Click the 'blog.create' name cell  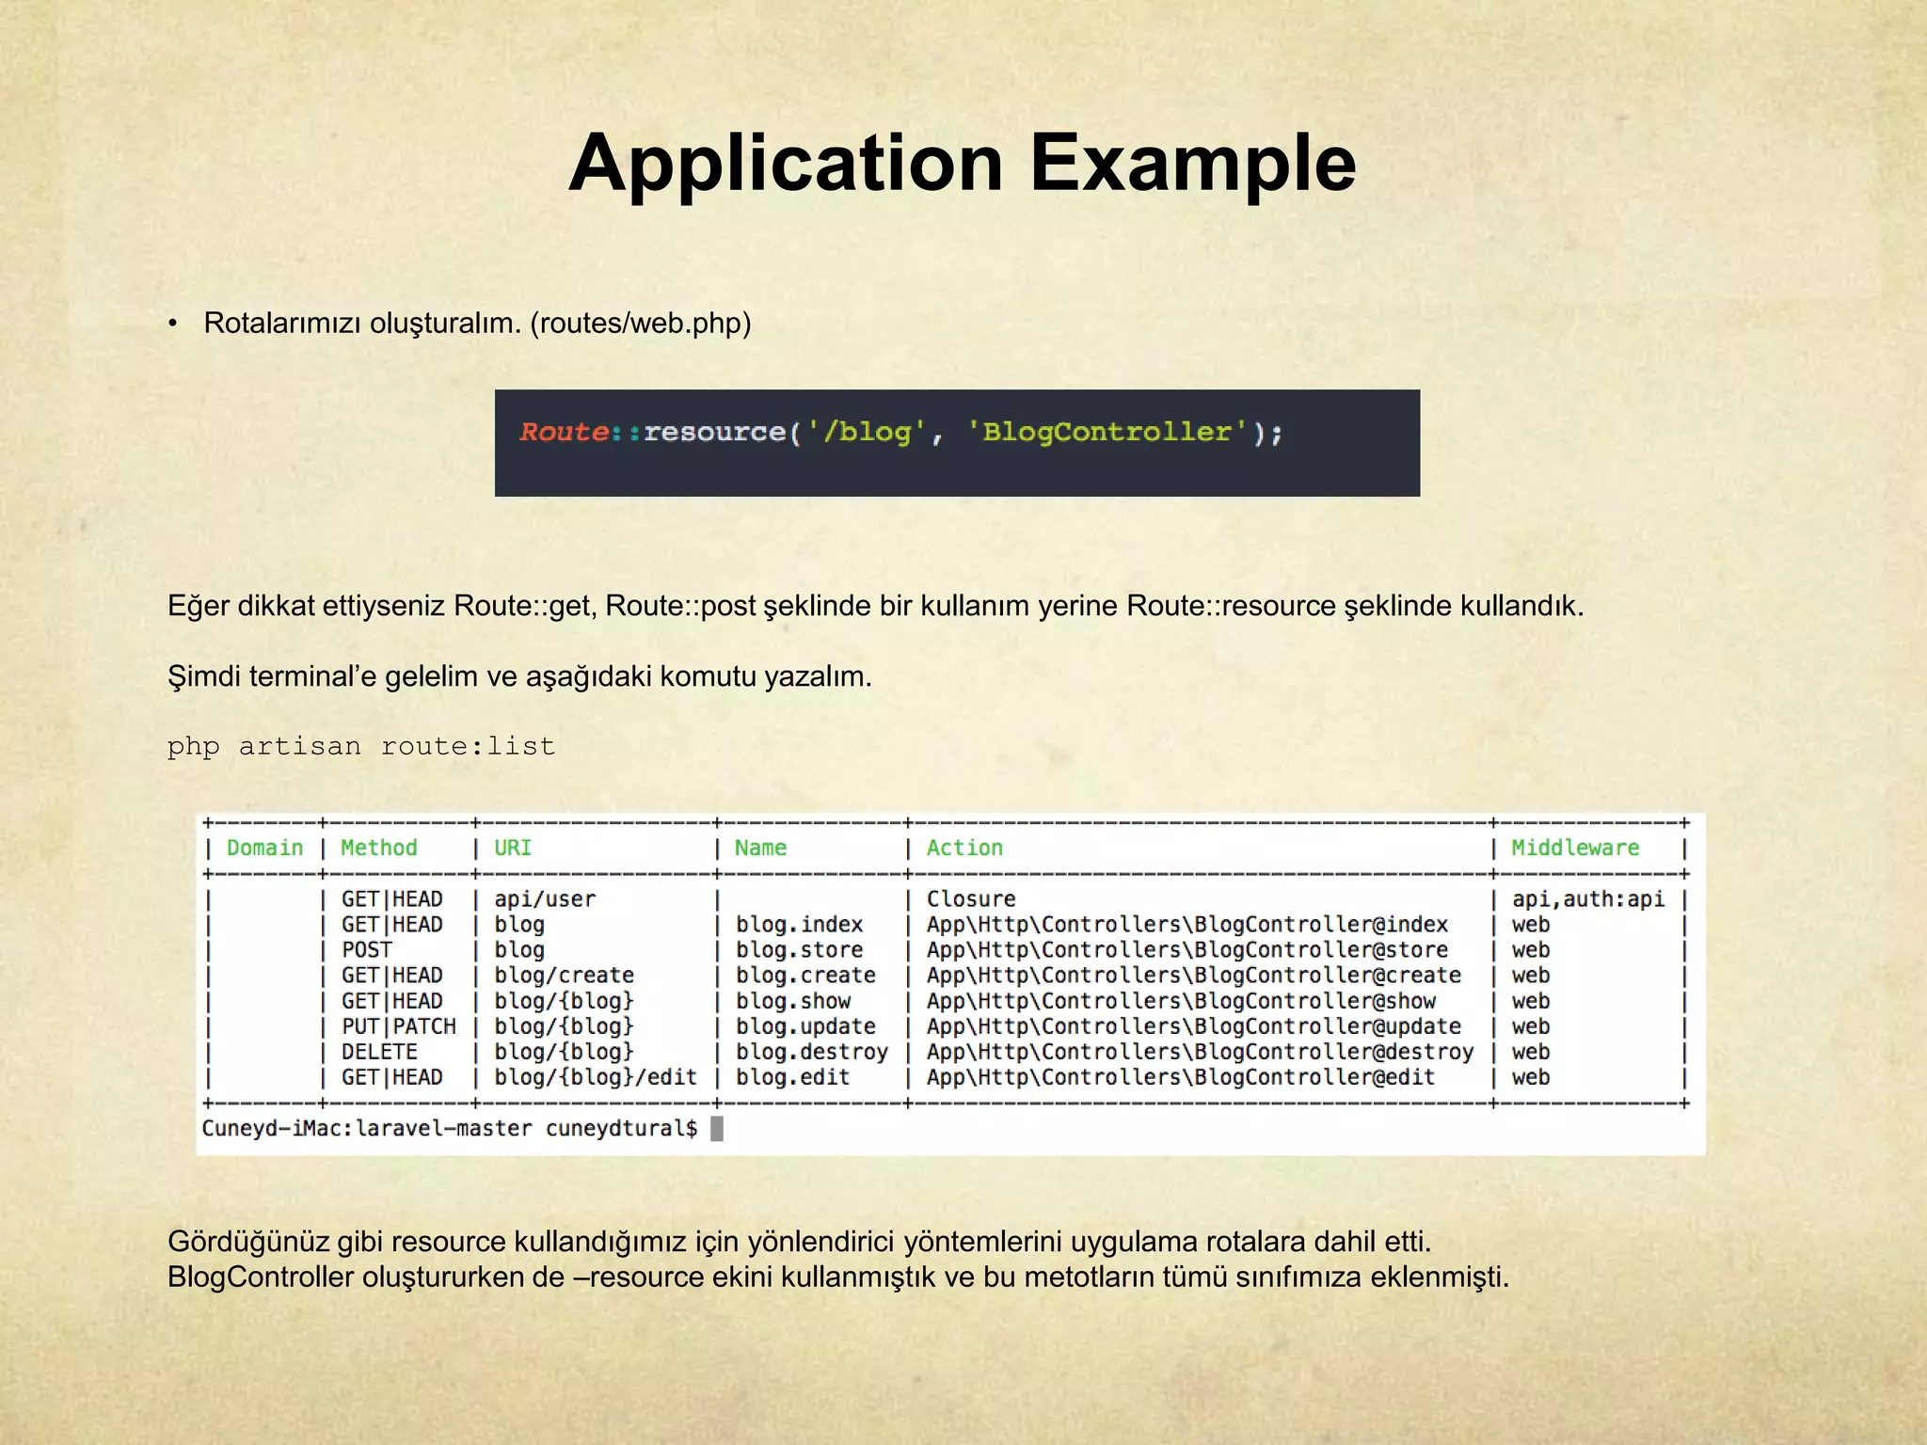(x=805, y=976)
